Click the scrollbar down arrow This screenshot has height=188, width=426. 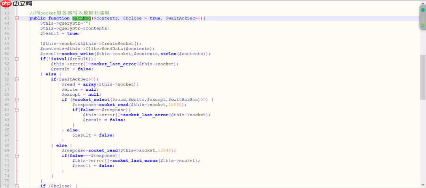[x=423, y=185]
